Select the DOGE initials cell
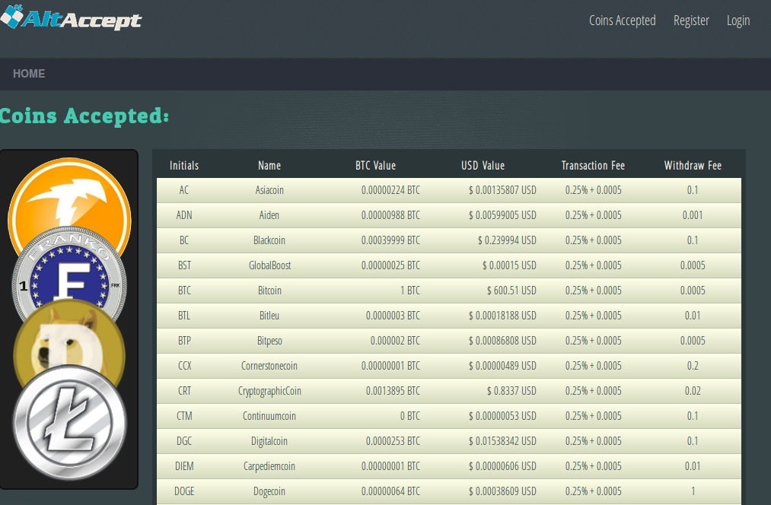 click(x=184, y=491)
